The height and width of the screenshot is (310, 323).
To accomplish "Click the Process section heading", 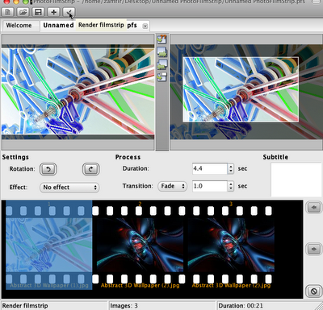I will click(128, 157).
